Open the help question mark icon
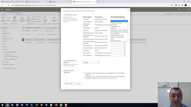The height and width of the screenshot is (107, 191). pyautogui.click(x=184, y=10)
